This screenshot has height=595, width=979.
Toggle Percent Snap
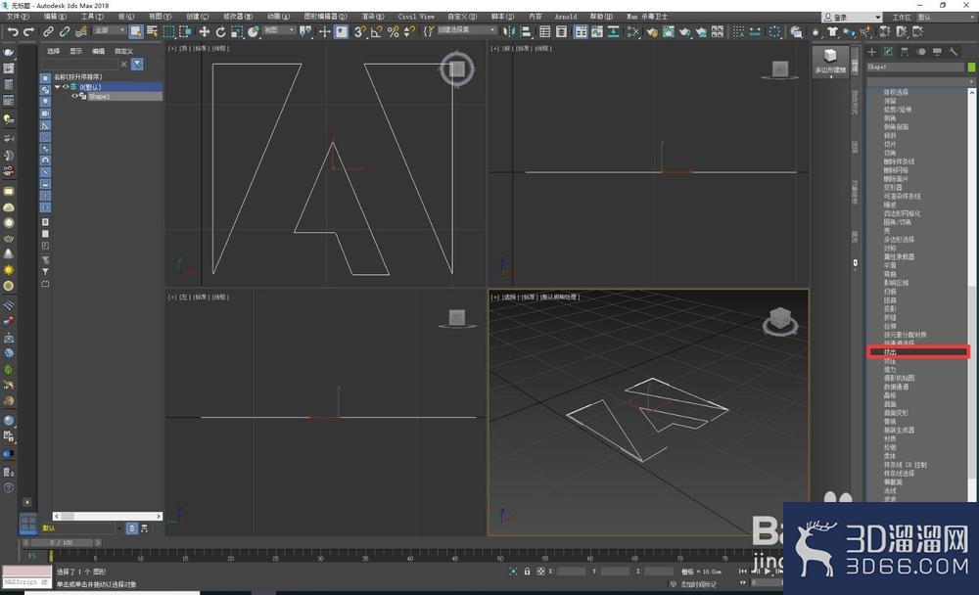394,32
